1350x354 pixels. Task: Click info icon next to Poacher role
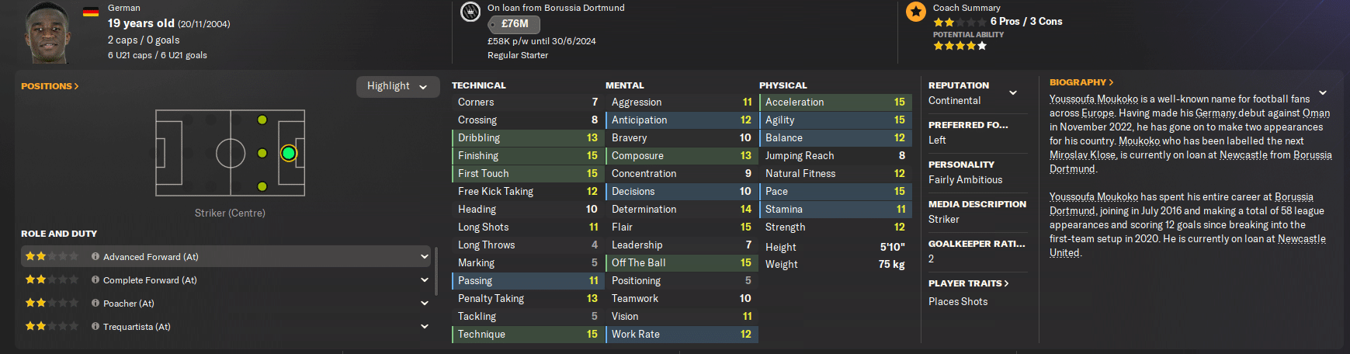pos(95,303)
